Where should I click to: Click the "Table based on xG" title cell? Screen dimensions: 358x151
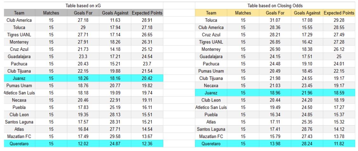coord(83,6)
